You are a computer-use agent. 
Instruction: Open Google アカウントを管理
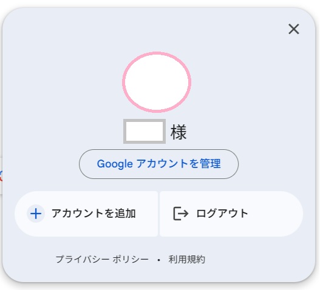click(158, 164)
